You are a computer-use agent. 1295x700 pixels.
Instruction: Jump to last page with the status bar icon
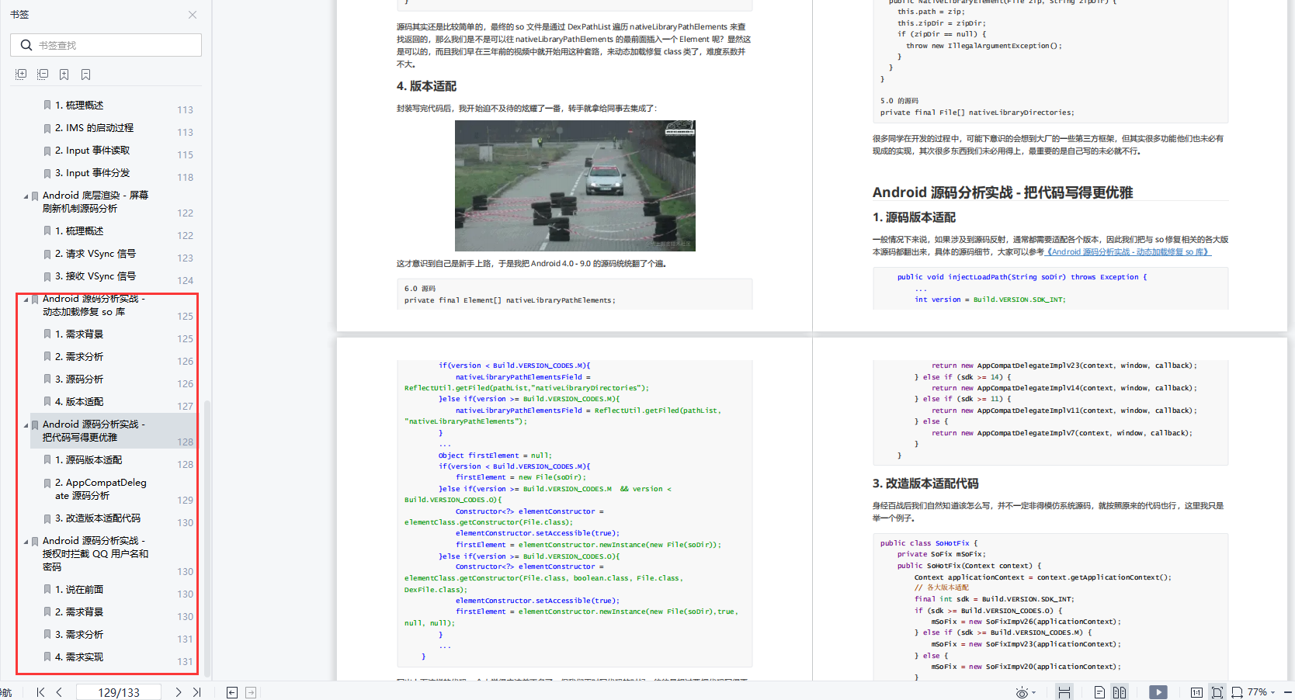click(197, 692)
